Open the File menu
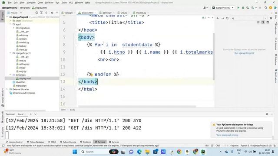 coord(10,3)
